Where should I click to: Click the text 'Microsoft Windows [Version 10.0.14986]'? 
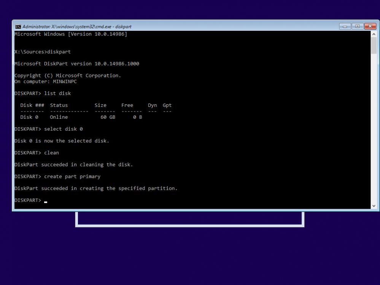[71, 34]
